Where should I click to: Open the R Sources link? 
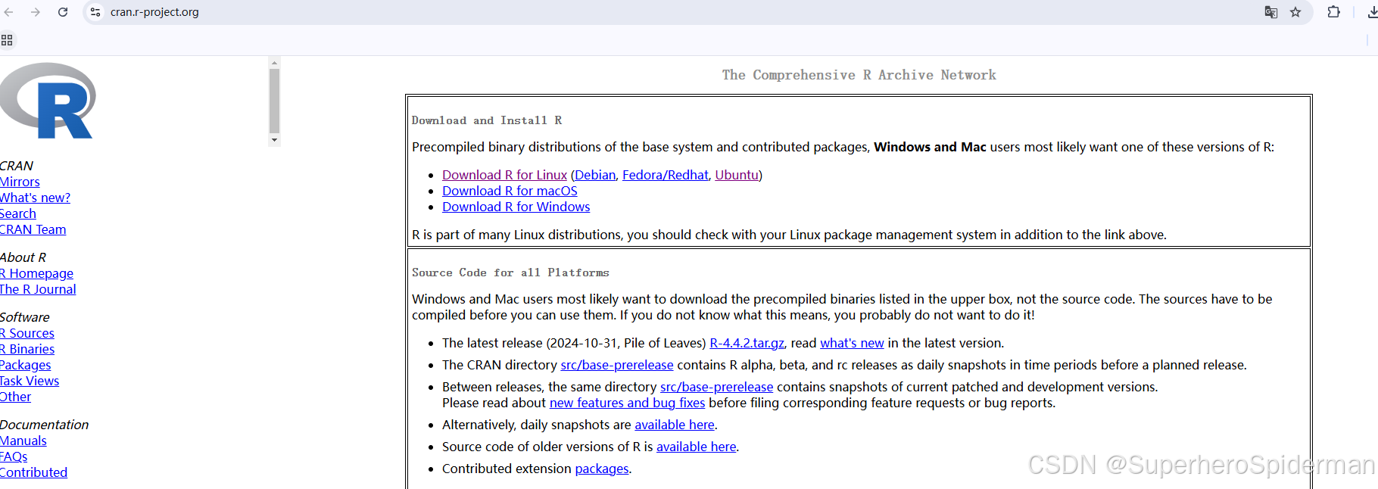[x=27, y=333]
